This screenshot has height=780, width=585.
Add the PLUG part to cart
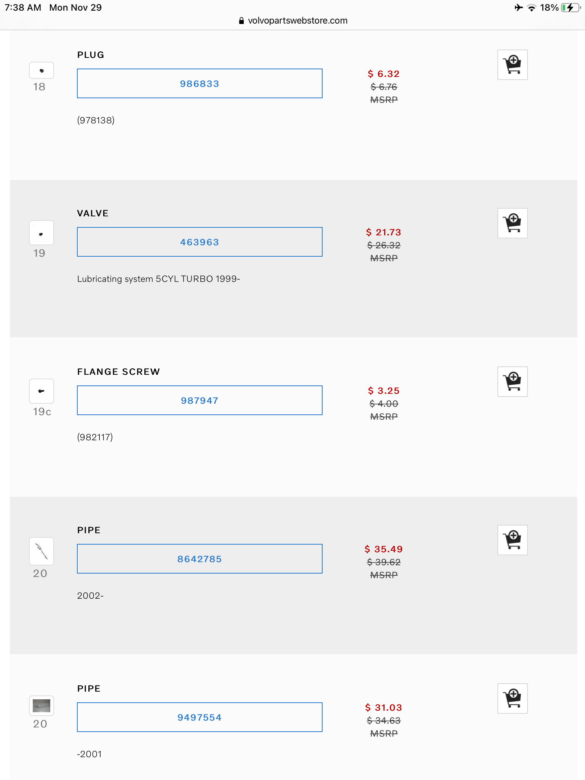512,65
